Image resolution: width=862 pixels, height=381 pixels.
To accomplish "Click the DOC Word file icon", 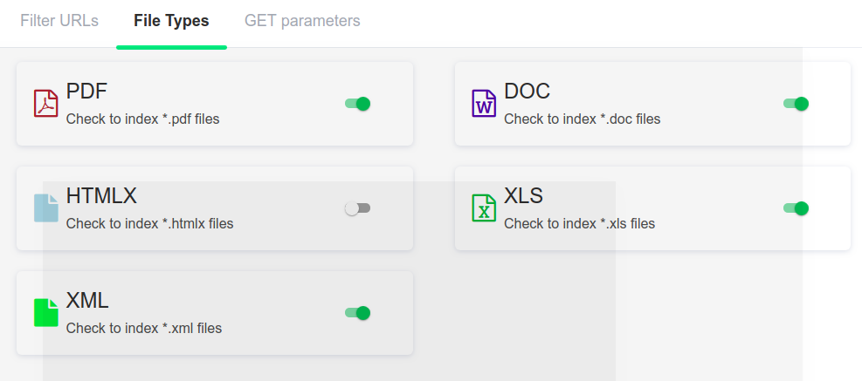I will coord(483,104).
